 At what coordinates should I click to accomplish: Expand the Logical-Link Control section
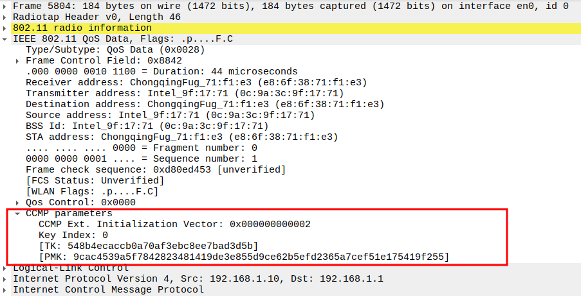(x=6, y=268)
